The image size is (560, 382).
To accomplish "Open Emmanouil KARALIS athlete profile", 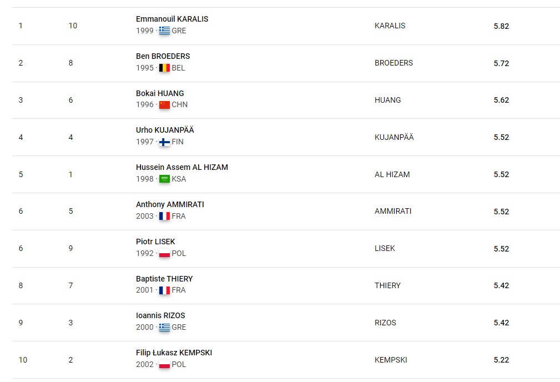I will click(x=172, y=19).
